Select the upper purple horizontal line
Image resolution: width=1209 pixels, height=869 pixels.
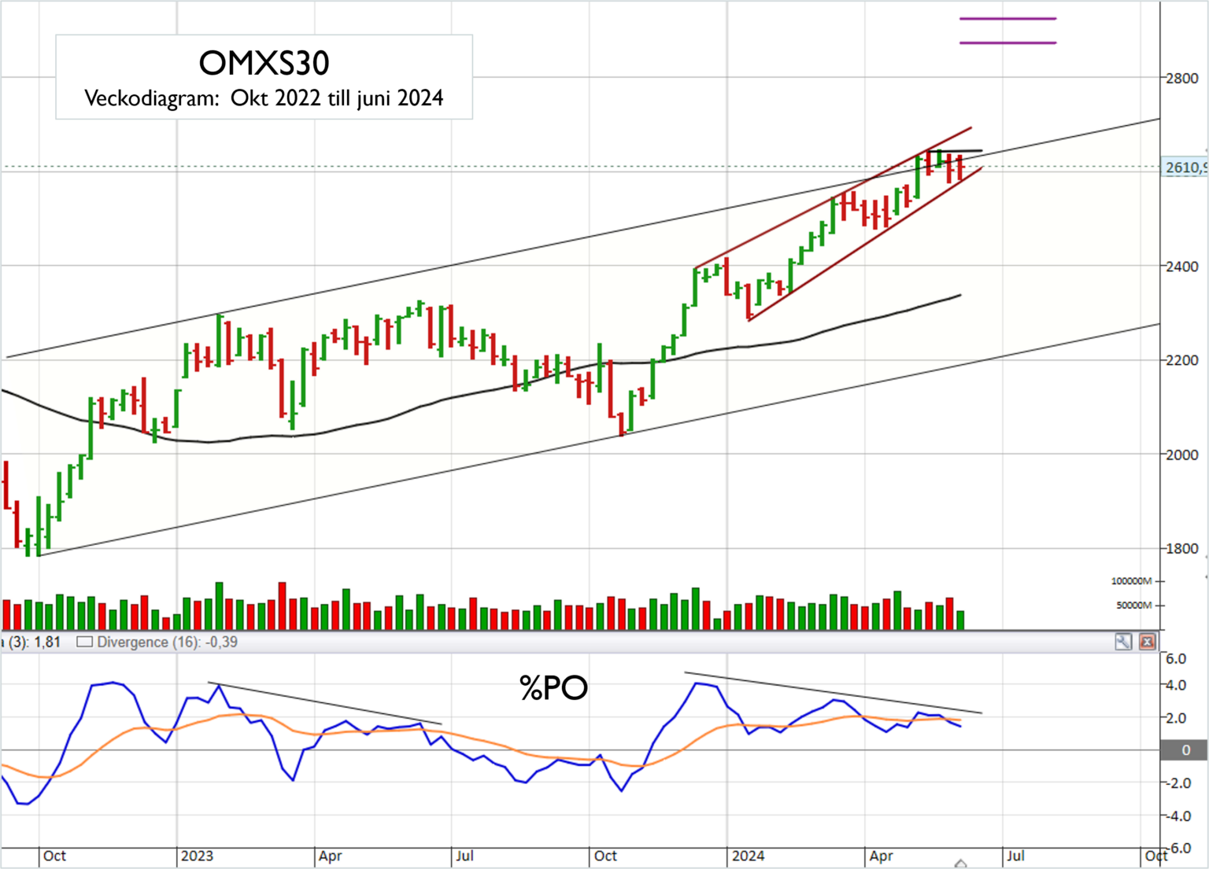pyautogui.click(x=1007, y=18)
